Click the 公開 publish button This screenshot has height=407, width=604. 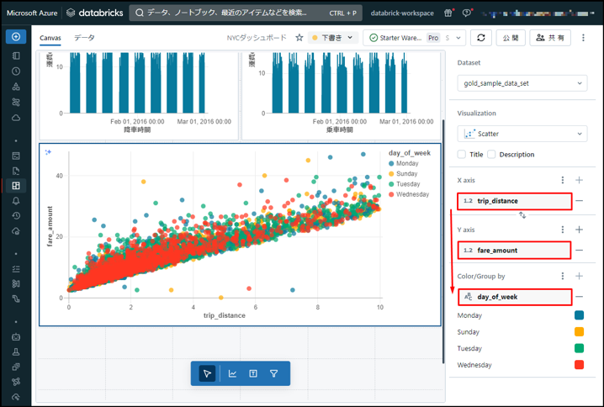pyautogui.click(x=512, y=38)
